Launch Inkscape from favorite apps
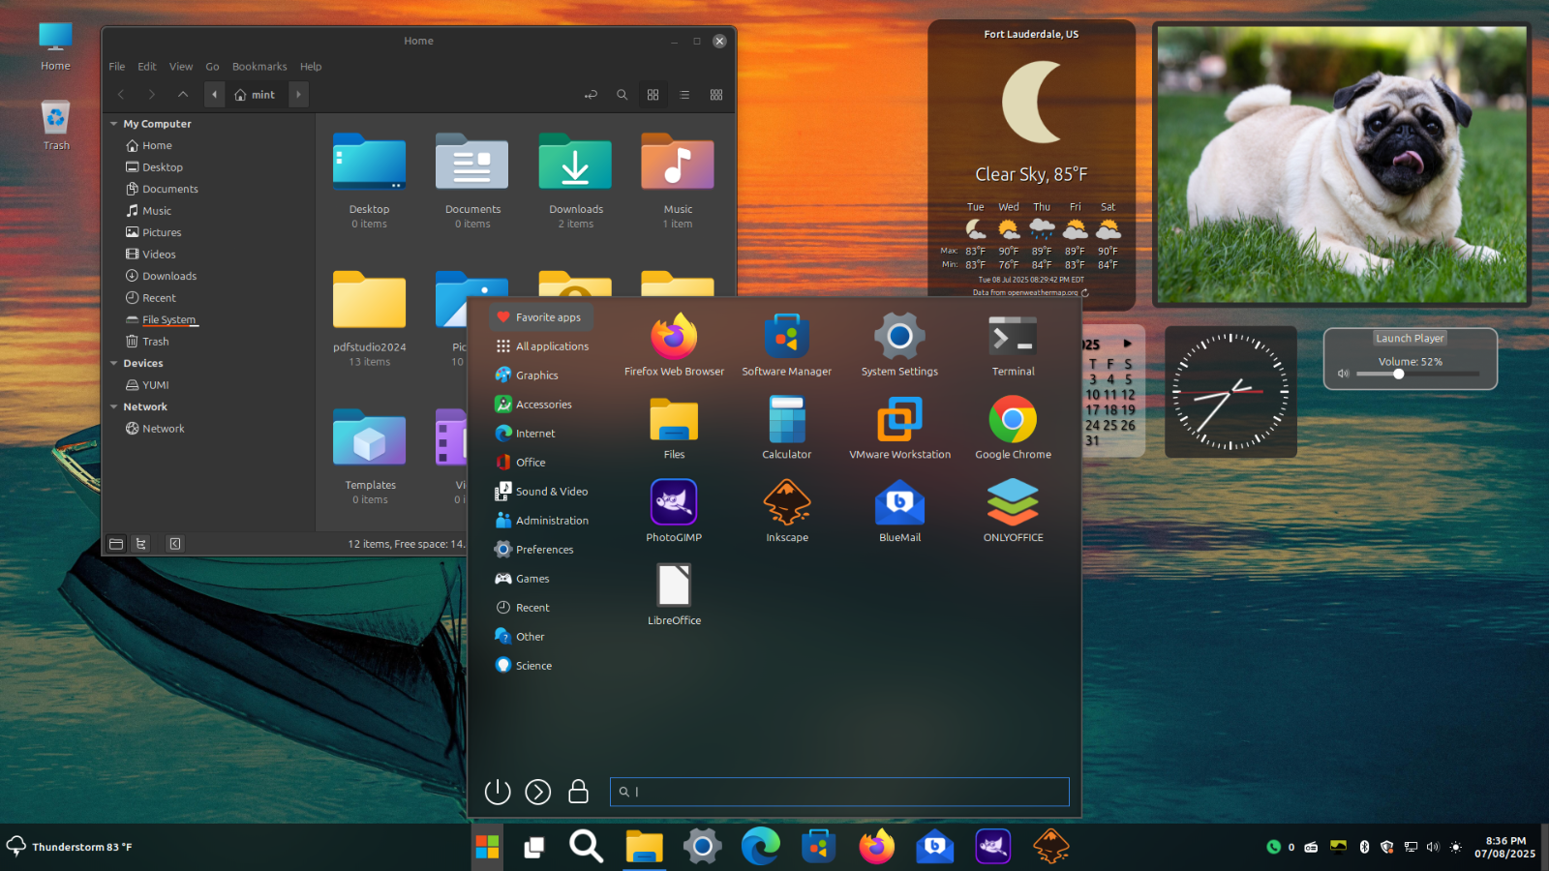 [786, 511]
